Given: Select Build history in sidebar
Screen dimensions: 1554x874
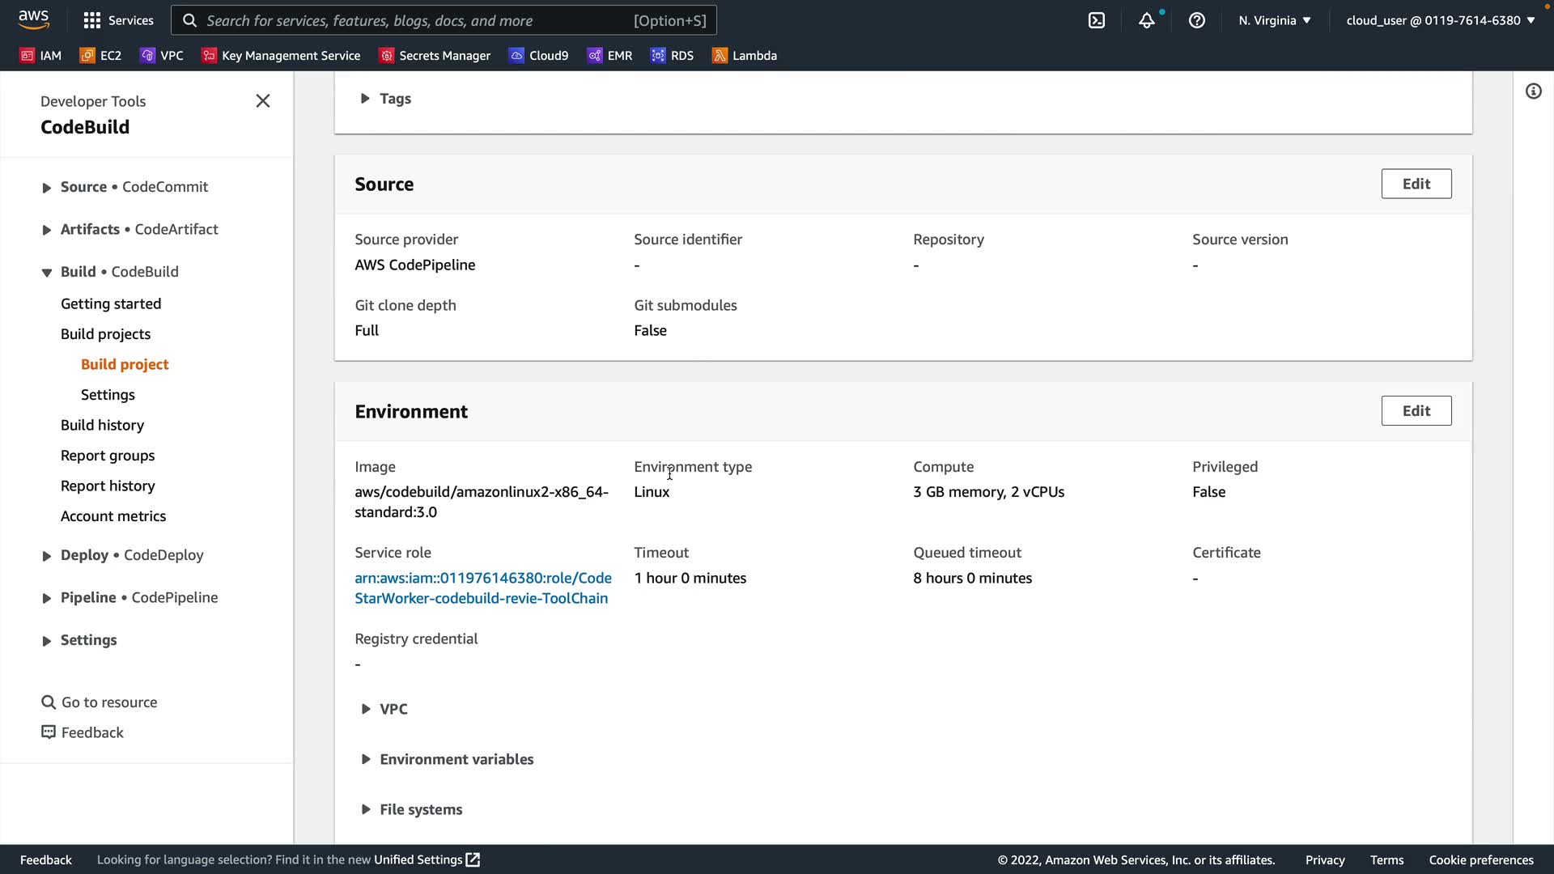Looking at the screenshot, I should tap(102, 425).
